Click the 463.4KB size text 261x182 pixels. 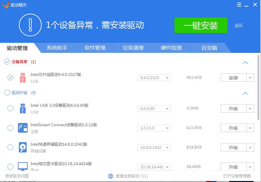194,78
